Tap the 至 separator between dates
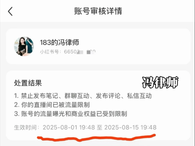This screenshot has width=195, height=146. pos(100,127)
